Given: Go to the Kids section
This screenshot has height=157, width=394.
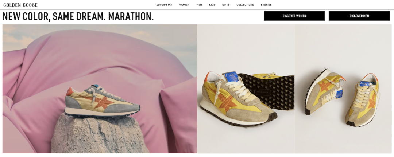Looking at the screenshot, I should coord(212,5).
